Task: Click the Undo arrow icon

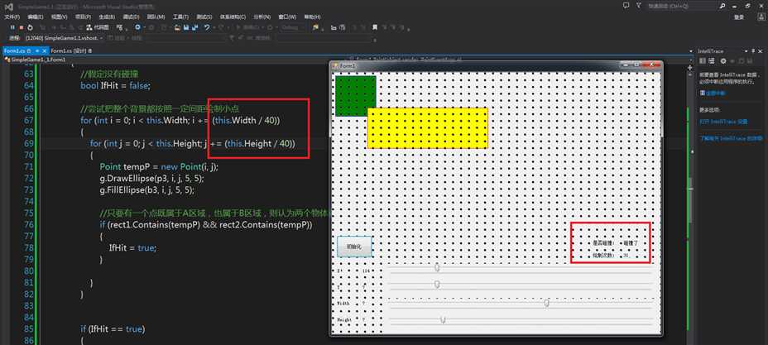Action: [207, 27]
